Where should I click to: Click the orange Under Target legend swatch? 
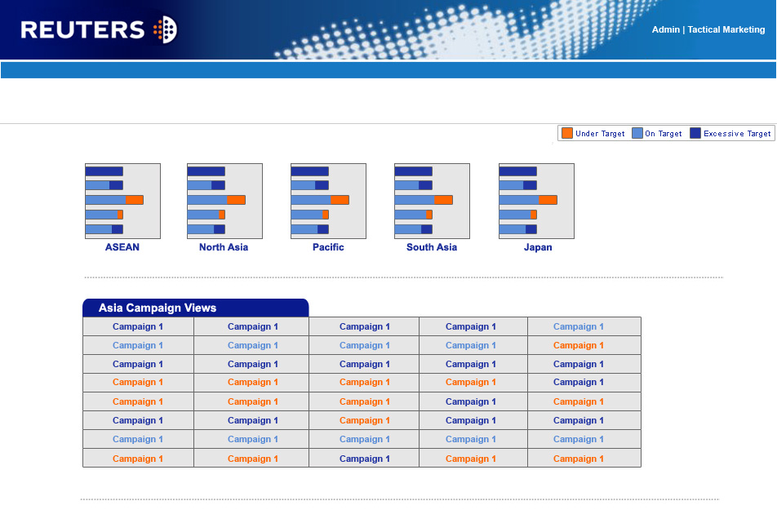point(567,133)
